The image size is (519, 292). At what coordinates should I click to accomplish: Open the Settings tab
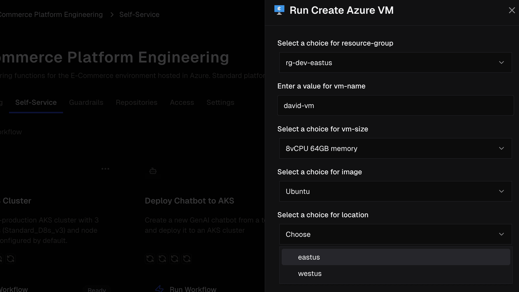pos(220,102)
